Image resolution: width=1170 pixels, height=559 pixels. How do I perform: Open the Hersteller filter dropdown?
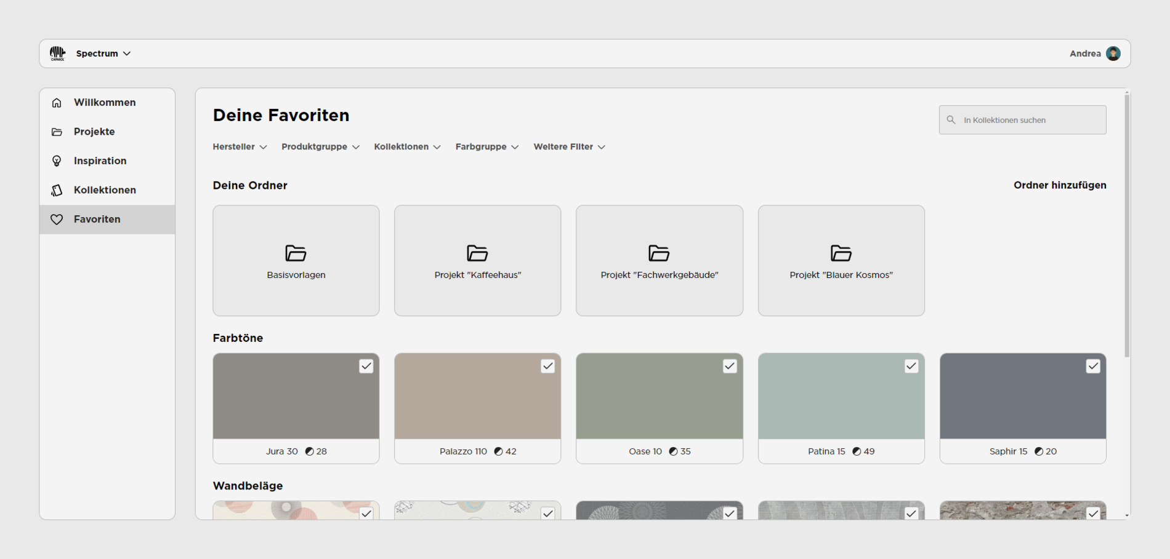240,146
